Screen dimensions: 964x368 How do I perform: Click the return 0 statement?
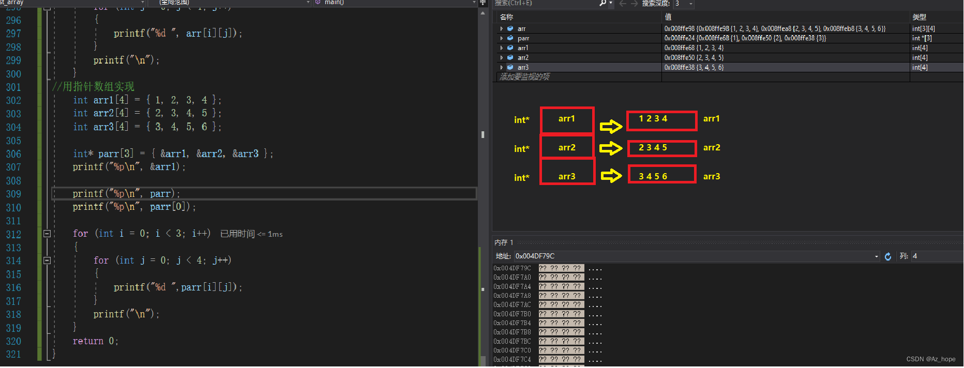(96, 341)
